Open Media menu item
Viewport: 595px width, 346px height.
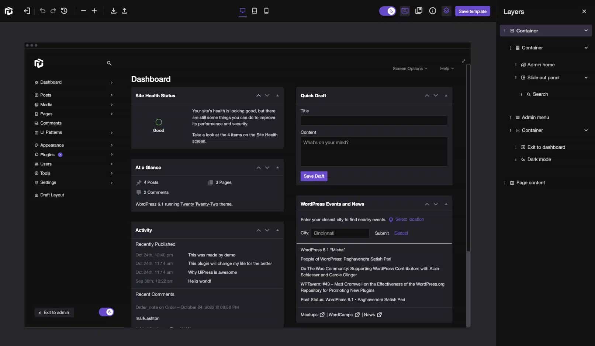click(46, 105)
